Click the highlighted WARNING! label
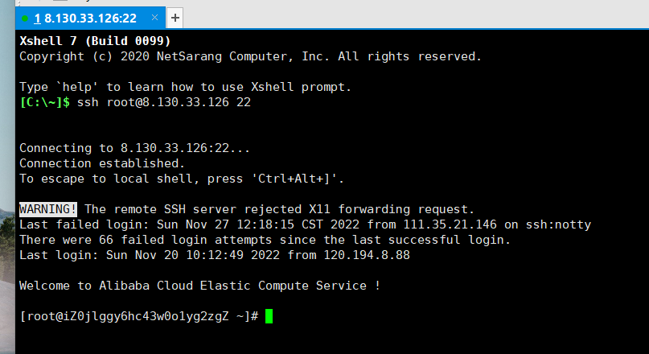Viewport: 649px width, 354px height. coord(48,209)
